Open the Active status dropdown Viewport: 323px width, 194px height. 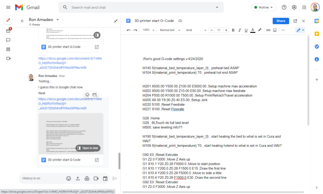(x=264, y=7)
